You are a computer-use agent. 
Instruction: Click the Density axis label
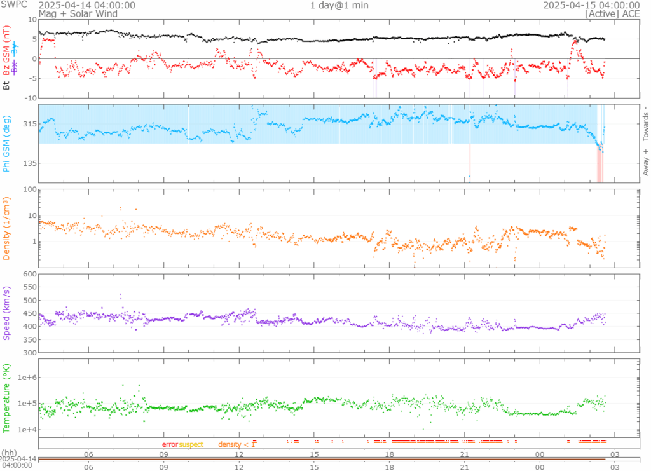coord(6,228)
